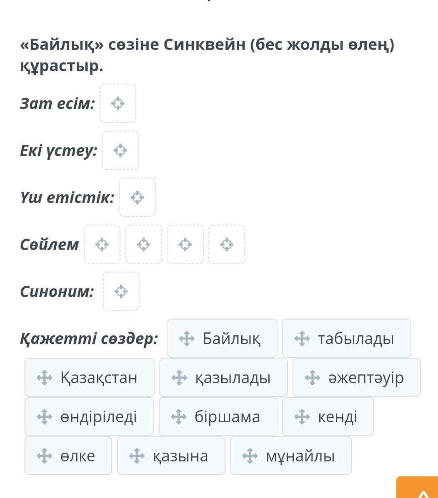Click the move icon on the Қазақстан chip
This screenshot has width=438, height=498.
coord(44,378)
